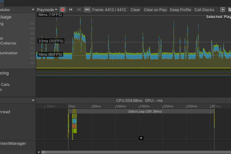Step to the next frame
The height and width of the screenshot is (154, 231).
click(79, 10)
